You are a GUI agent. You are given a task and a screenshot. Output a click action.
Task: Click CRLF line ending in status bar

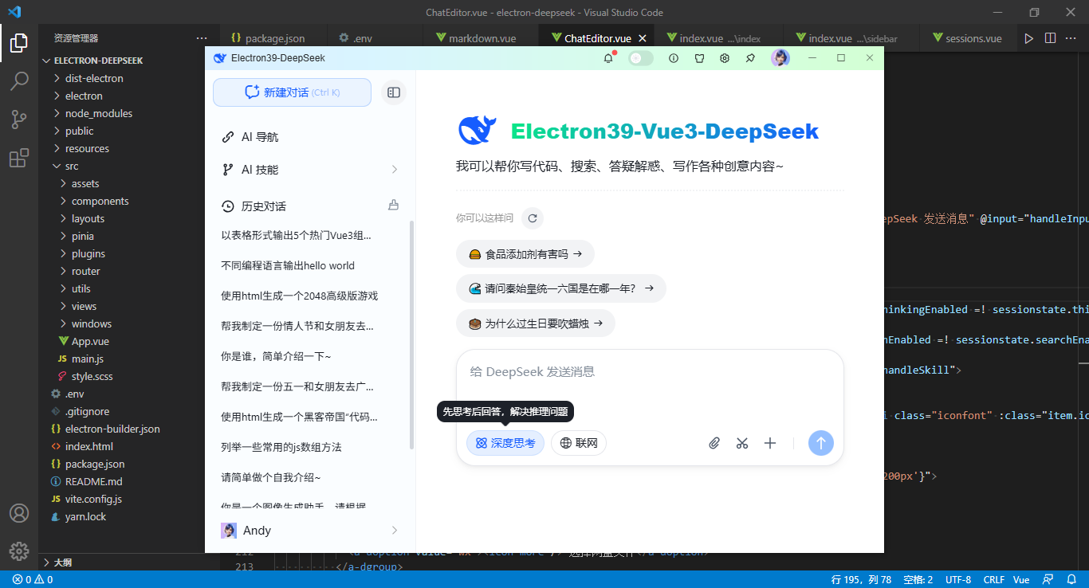[993, 579]
